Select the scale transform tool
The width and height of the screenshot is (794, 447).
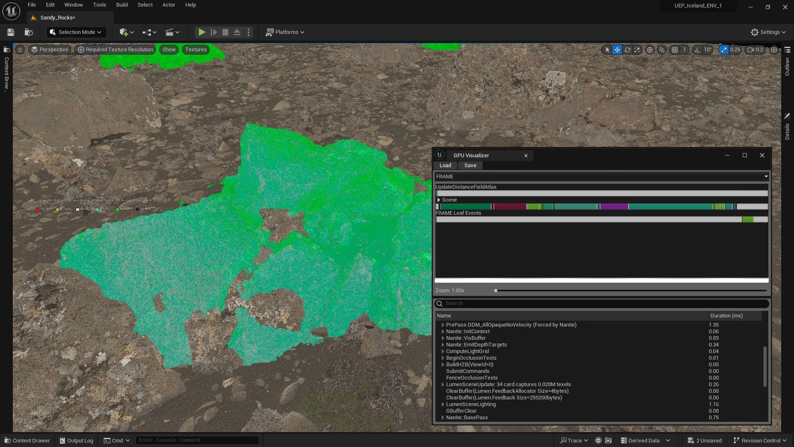[637, 50]
